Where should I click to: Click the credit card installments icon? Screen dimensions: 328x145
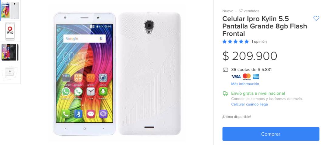pos(225,70)
